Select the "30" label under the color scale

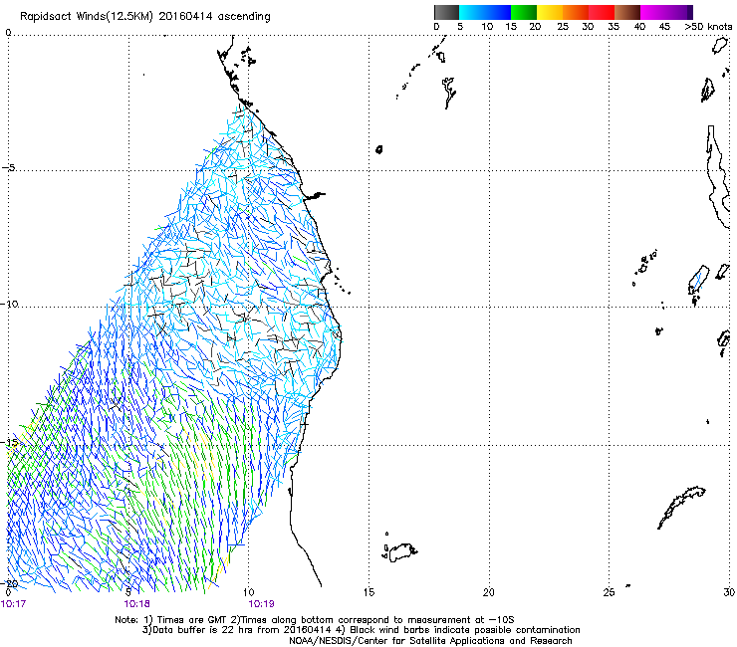coord(588,27)
